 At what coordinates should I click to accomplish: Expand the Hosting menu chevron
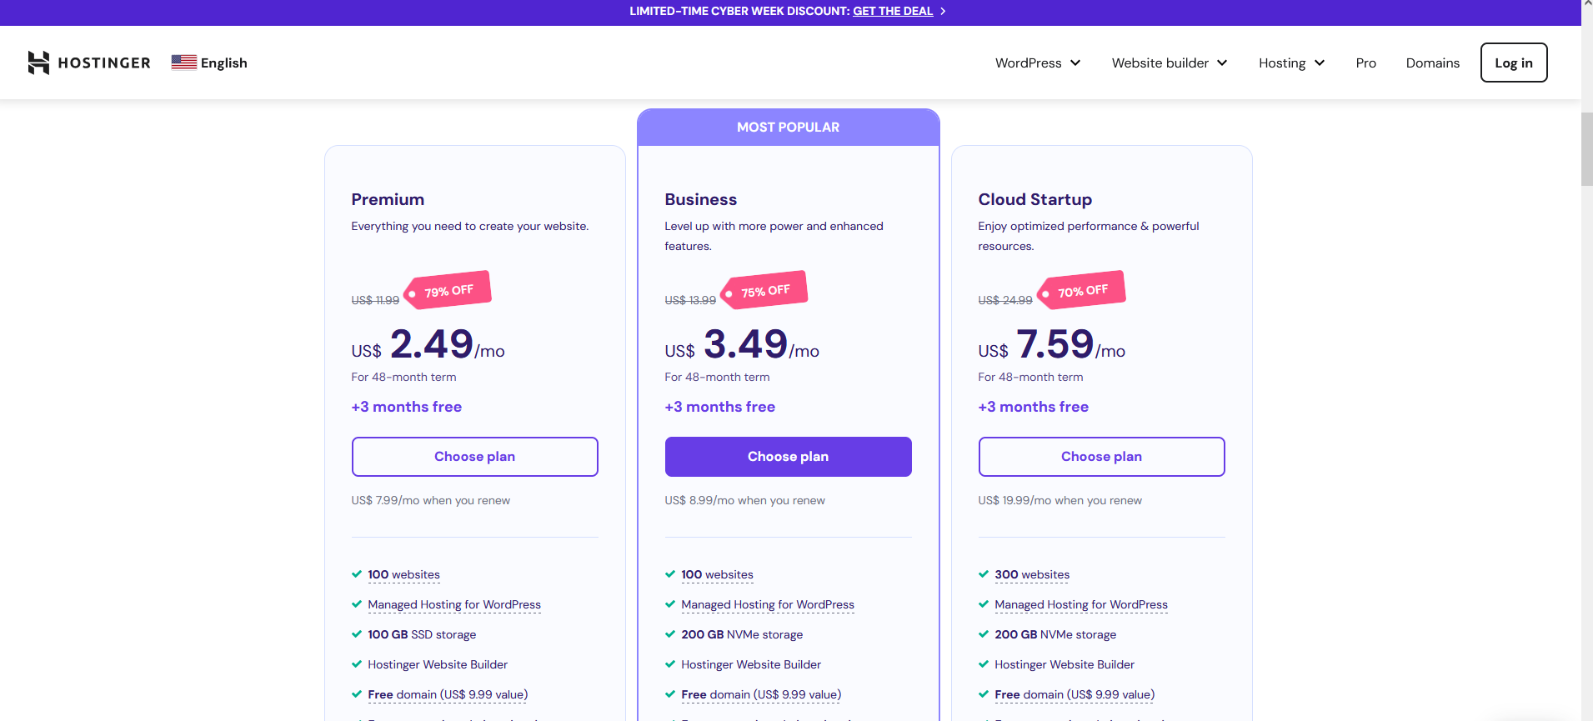pyautogui.click(x=1320, y=63)
